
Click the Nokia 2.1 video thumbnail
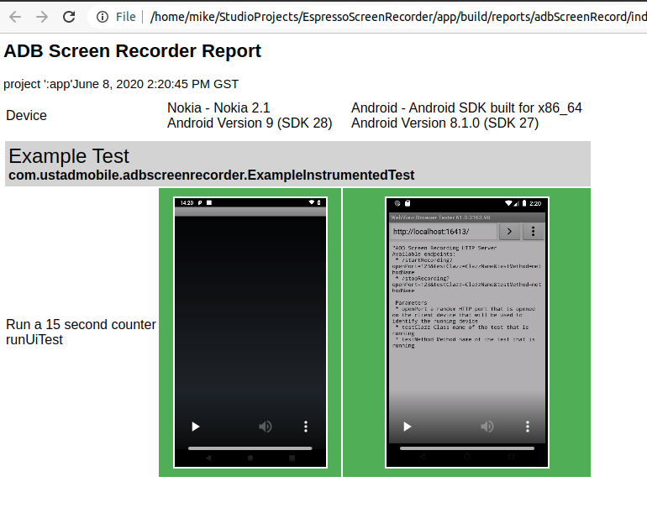pyautogui.click(x=250, y=333)
